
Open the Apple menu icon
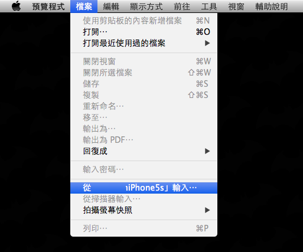click(16, 6)
